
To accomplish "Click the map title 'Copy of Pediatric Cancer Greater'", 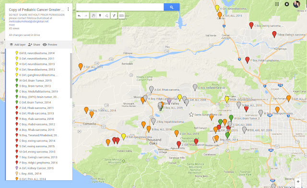I will point(36,10).
